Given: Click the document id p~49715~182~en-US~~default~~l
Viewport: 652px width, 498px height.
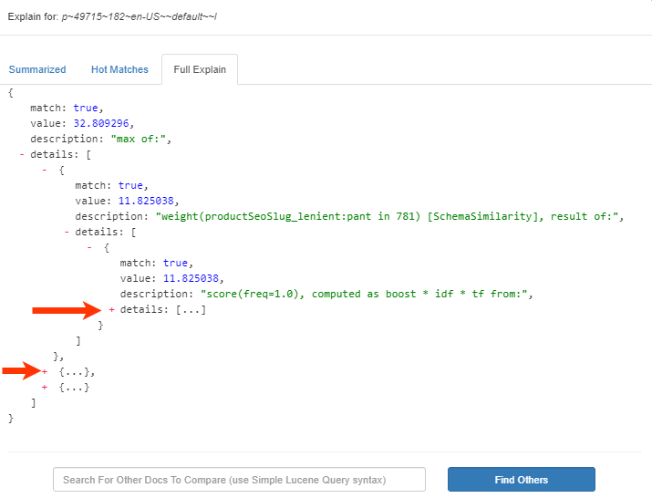Looking at the screenshot, I should [x=140, y=16].
